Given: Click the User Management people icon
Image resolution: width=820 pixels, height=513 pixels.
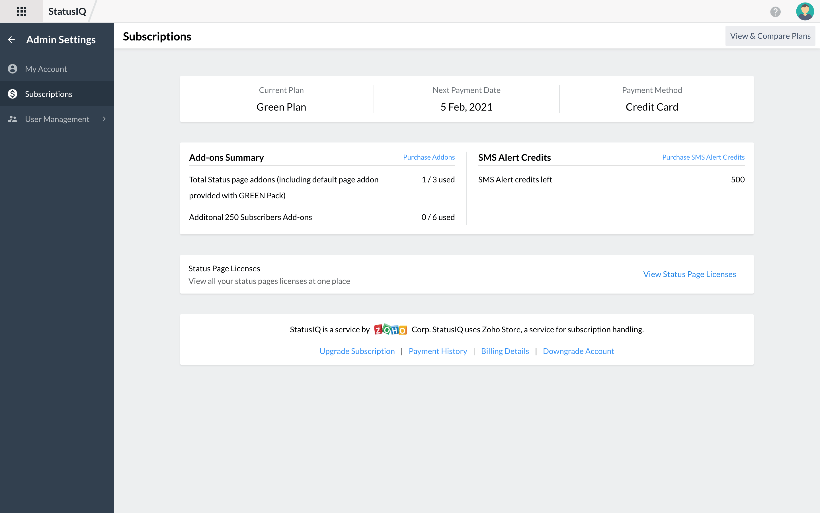Looking at the screenshot, I should pyautogui.click(x=13, y=119).
